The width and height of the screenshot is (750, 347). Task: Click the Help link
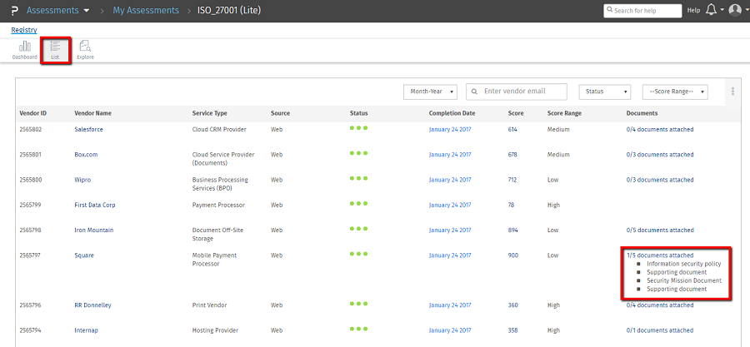[692, 10]
